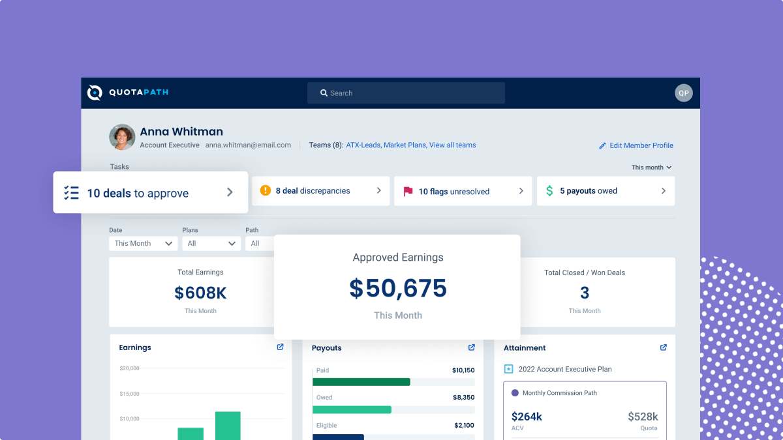Click the QuotaPath logo icon
783x440 pixels.
pyautogui.click(x=95, y=93)
